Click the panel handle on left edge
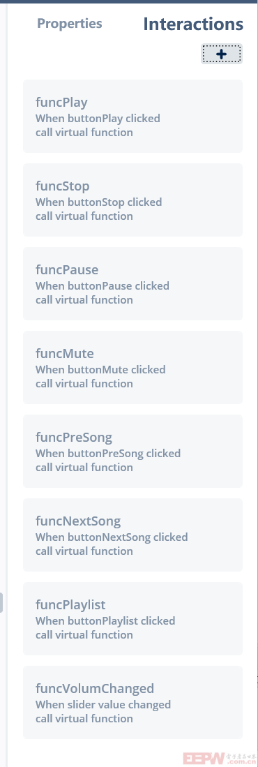 (x=1, y=602)
